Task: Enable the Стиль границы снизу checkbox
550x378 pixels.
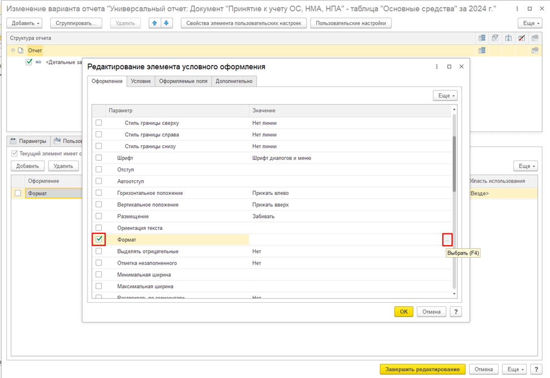Action: tap(99, 146)
